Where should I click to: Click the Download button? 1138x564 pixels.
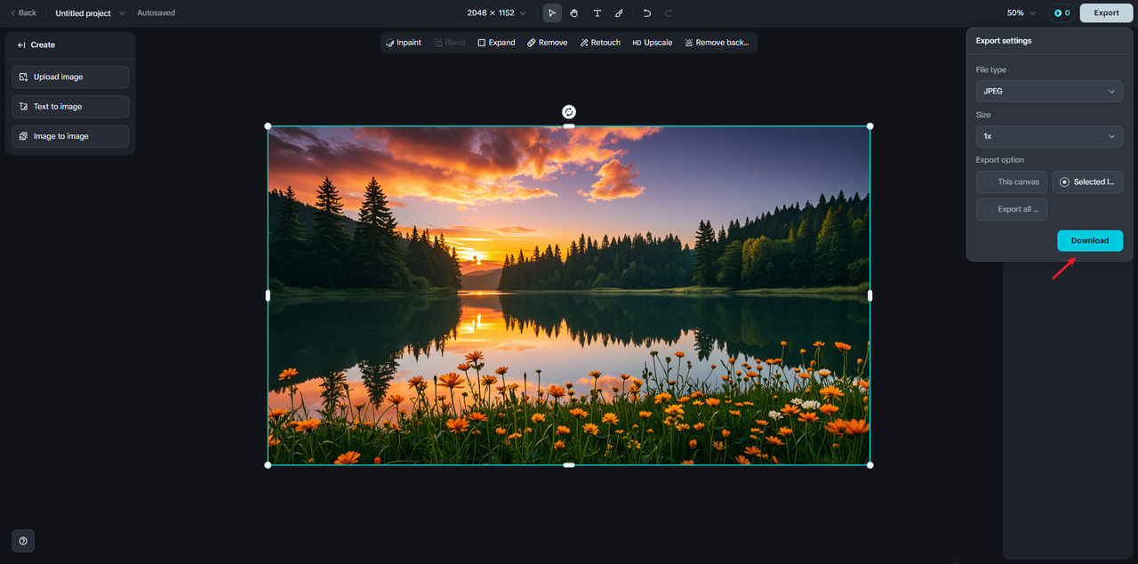1090,240
